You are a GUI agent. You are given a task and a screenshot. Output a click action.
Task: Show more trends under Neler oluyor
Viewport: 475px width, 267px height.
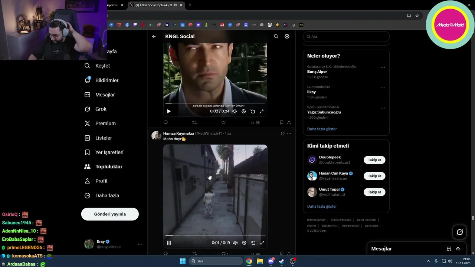pos(322,129)
